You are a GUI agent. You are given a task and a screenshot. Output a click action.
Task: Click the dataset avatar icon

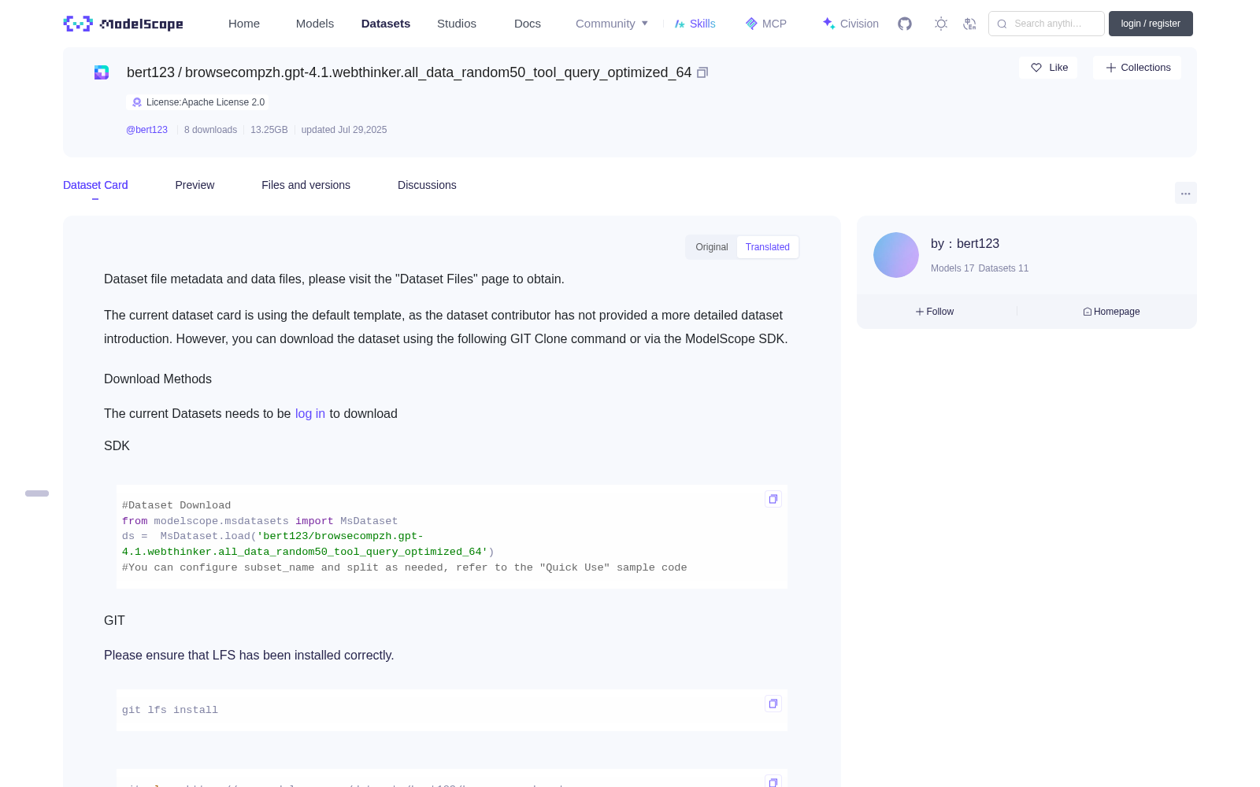tap(102, 72)
